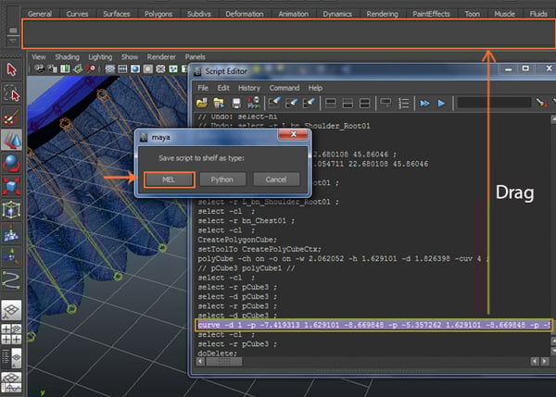Click the Open Script folder icon
This screenshot has width=556, height=397.
click(x=204, y=103)
